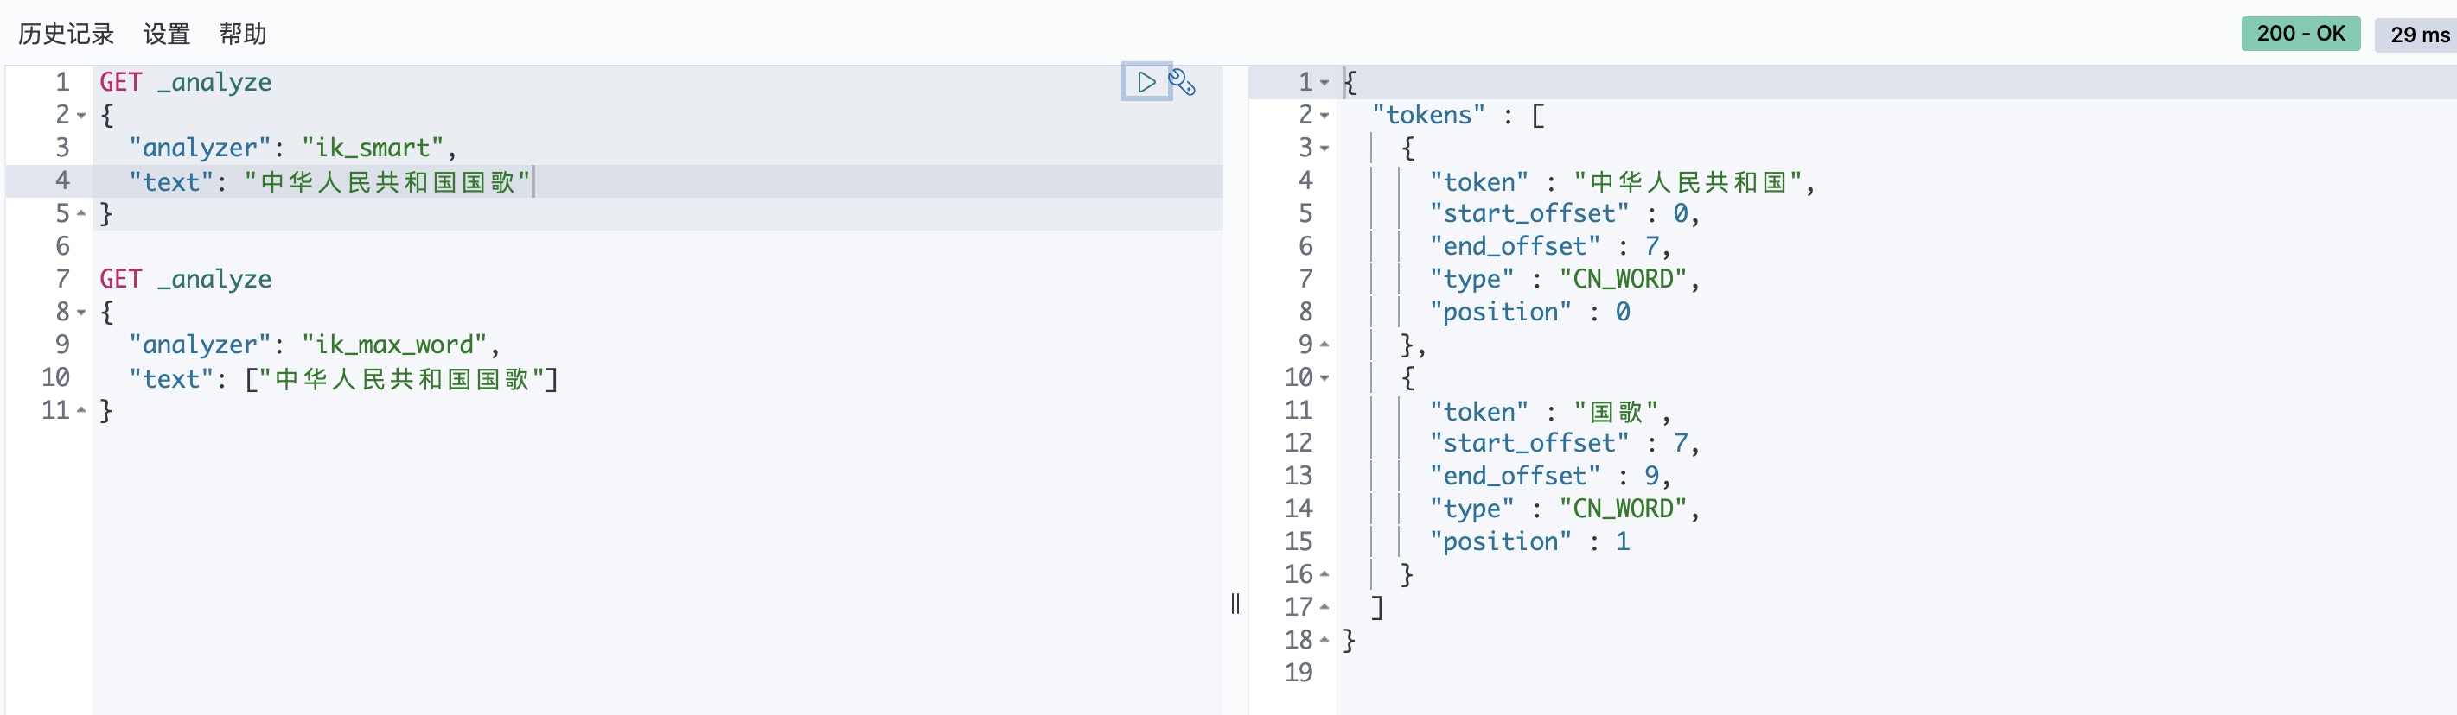The height and width of the screenshot is (715, 2457).
Task: Click "type" : "CN_WORD" on output line 7
Action: point(1559,280)
